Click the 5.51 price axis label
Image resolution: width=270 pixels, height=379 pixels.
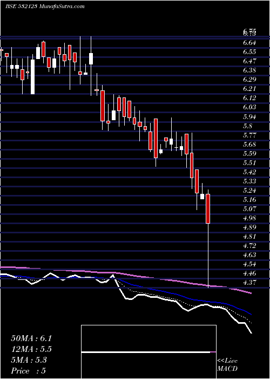click(249, 162)
